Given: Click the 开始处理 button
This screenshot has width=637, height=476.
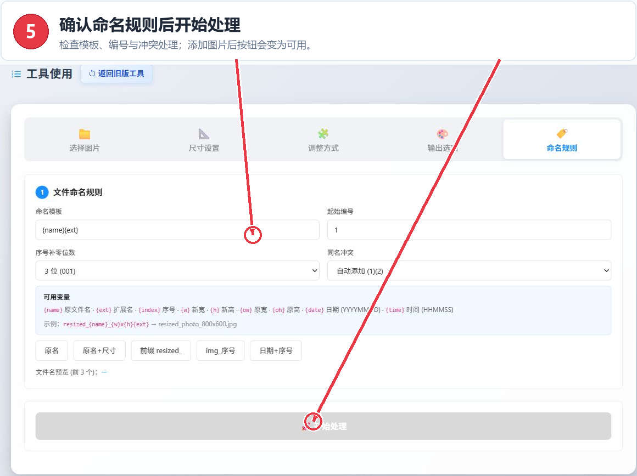Looking at the screenshot, I should coord(323,426).
